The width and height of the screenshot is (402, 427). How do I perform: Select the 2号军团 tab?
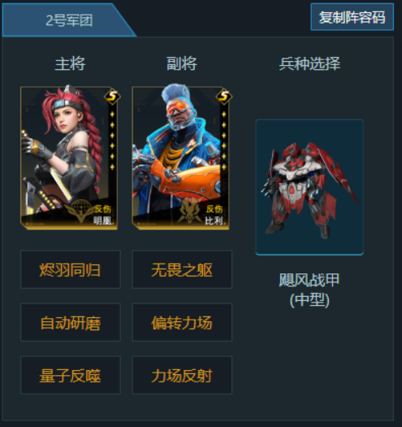coord(69,20)
